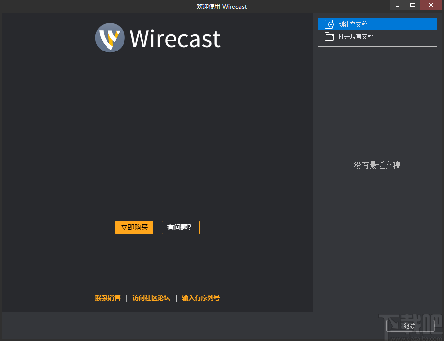This screenshot has height=341, width=444.
Task: Click the 输入有序列号 serial number link
Action: [200, 298]
